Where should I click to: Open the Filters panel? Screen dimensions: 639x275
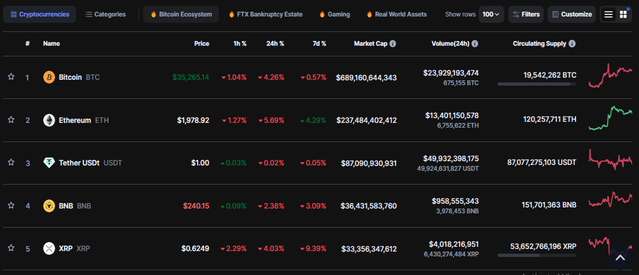click(x=526, y=14)
